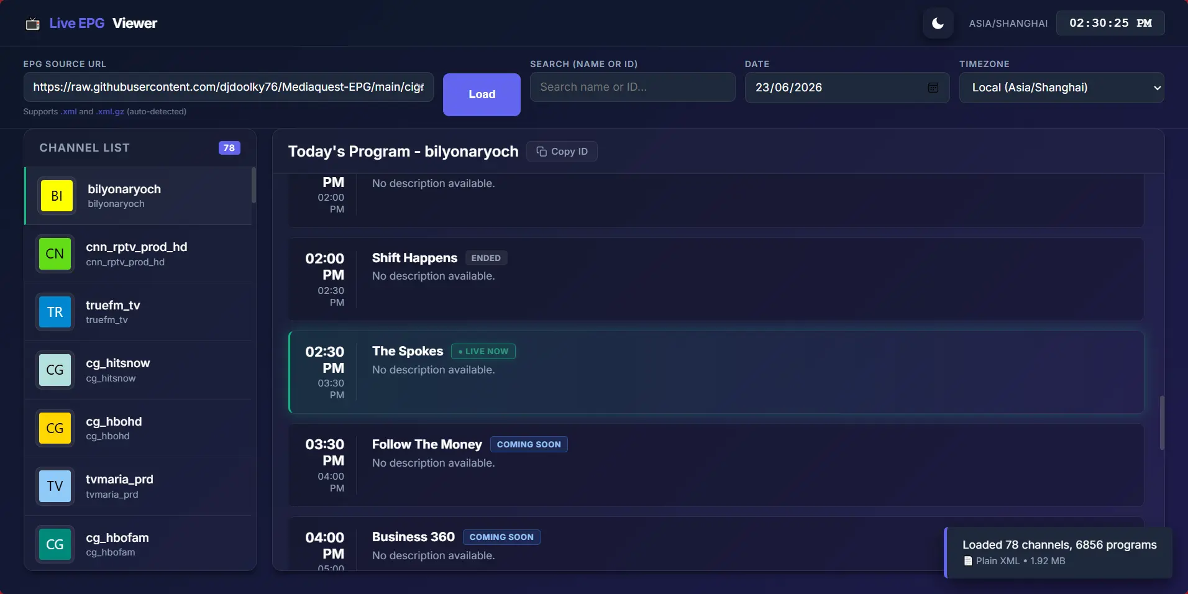Select the bilyonaryoch channel name
The height and width of the screenshot is (594, 1188).
click(124, 189)
